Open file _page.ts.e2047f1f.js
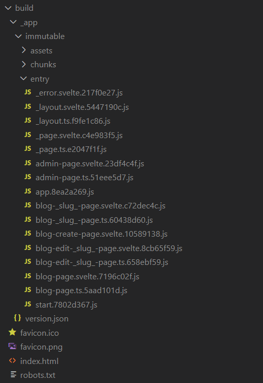Image resolution: width=263 pixels, height=383 pixels. pyautogui.click(x=71, y=149)
